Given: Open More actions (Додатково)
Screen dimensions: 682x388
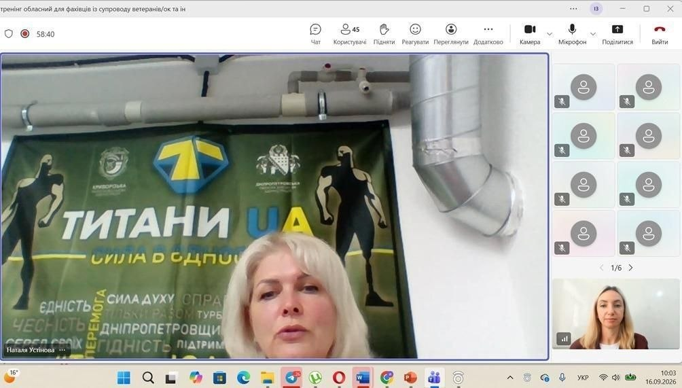Looking at the screenshot, I should point(488,34).
